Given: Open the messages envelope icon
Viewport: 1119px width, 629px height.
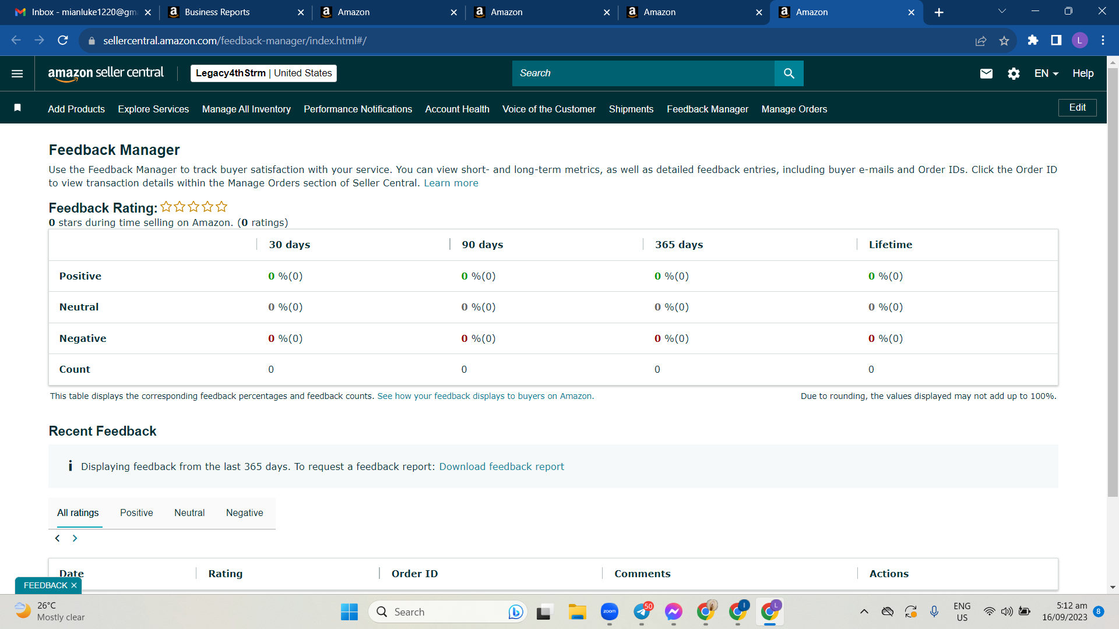Looking at the screenshot, I should pyautogui.click(x=986, y=73).
